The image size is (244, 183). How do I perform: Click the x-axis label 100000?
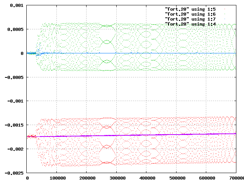point(58,178)
